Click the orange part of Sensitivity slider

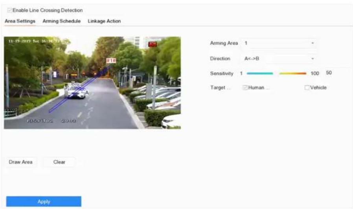[293, 73]
